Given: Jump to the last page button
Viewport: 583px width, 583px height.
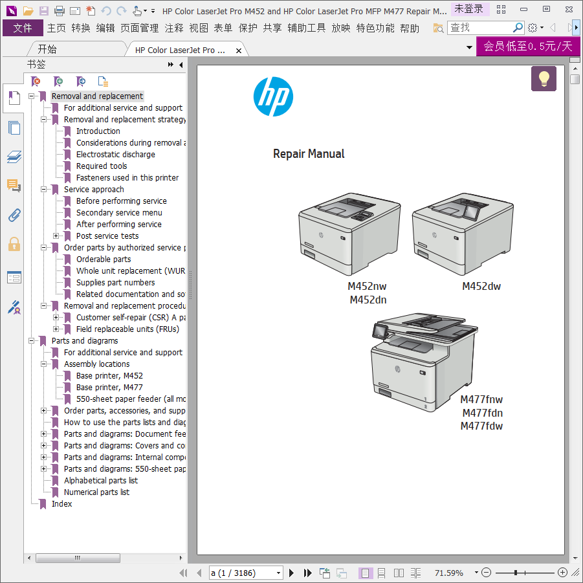Looking at the screenshot, I should pos(307,573).
